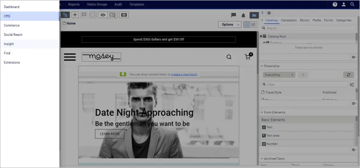Collapse the Catalog Root tree node
Image resolution: width=360 pixels, height=168 pixels.
[261, 36]
